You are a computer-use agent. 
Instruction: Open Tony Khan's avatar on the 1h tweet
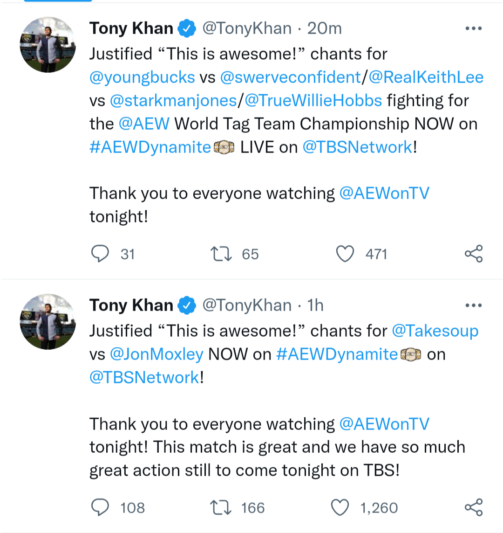coord(48,322)
